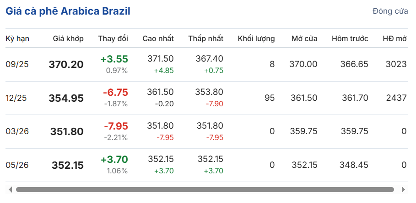Click the Hôm trước column header

[350, 39]
